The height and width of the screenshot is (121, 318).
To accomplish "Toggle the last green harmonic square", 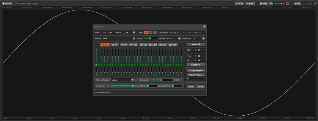I will pyautogui.click(x=182, y=65).
